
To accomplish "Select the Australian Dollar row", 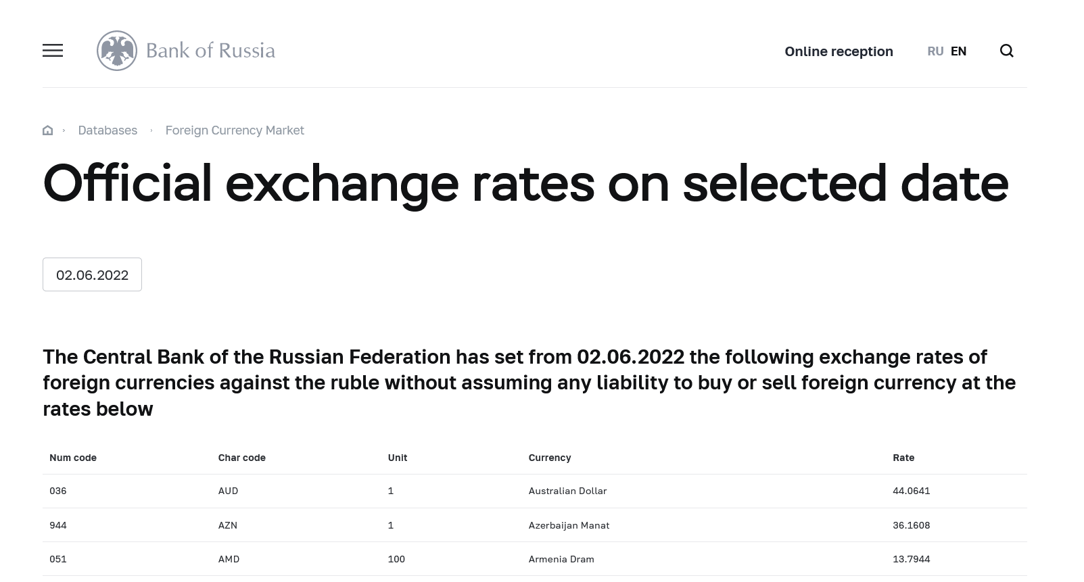I will click(x=567, y=491).
